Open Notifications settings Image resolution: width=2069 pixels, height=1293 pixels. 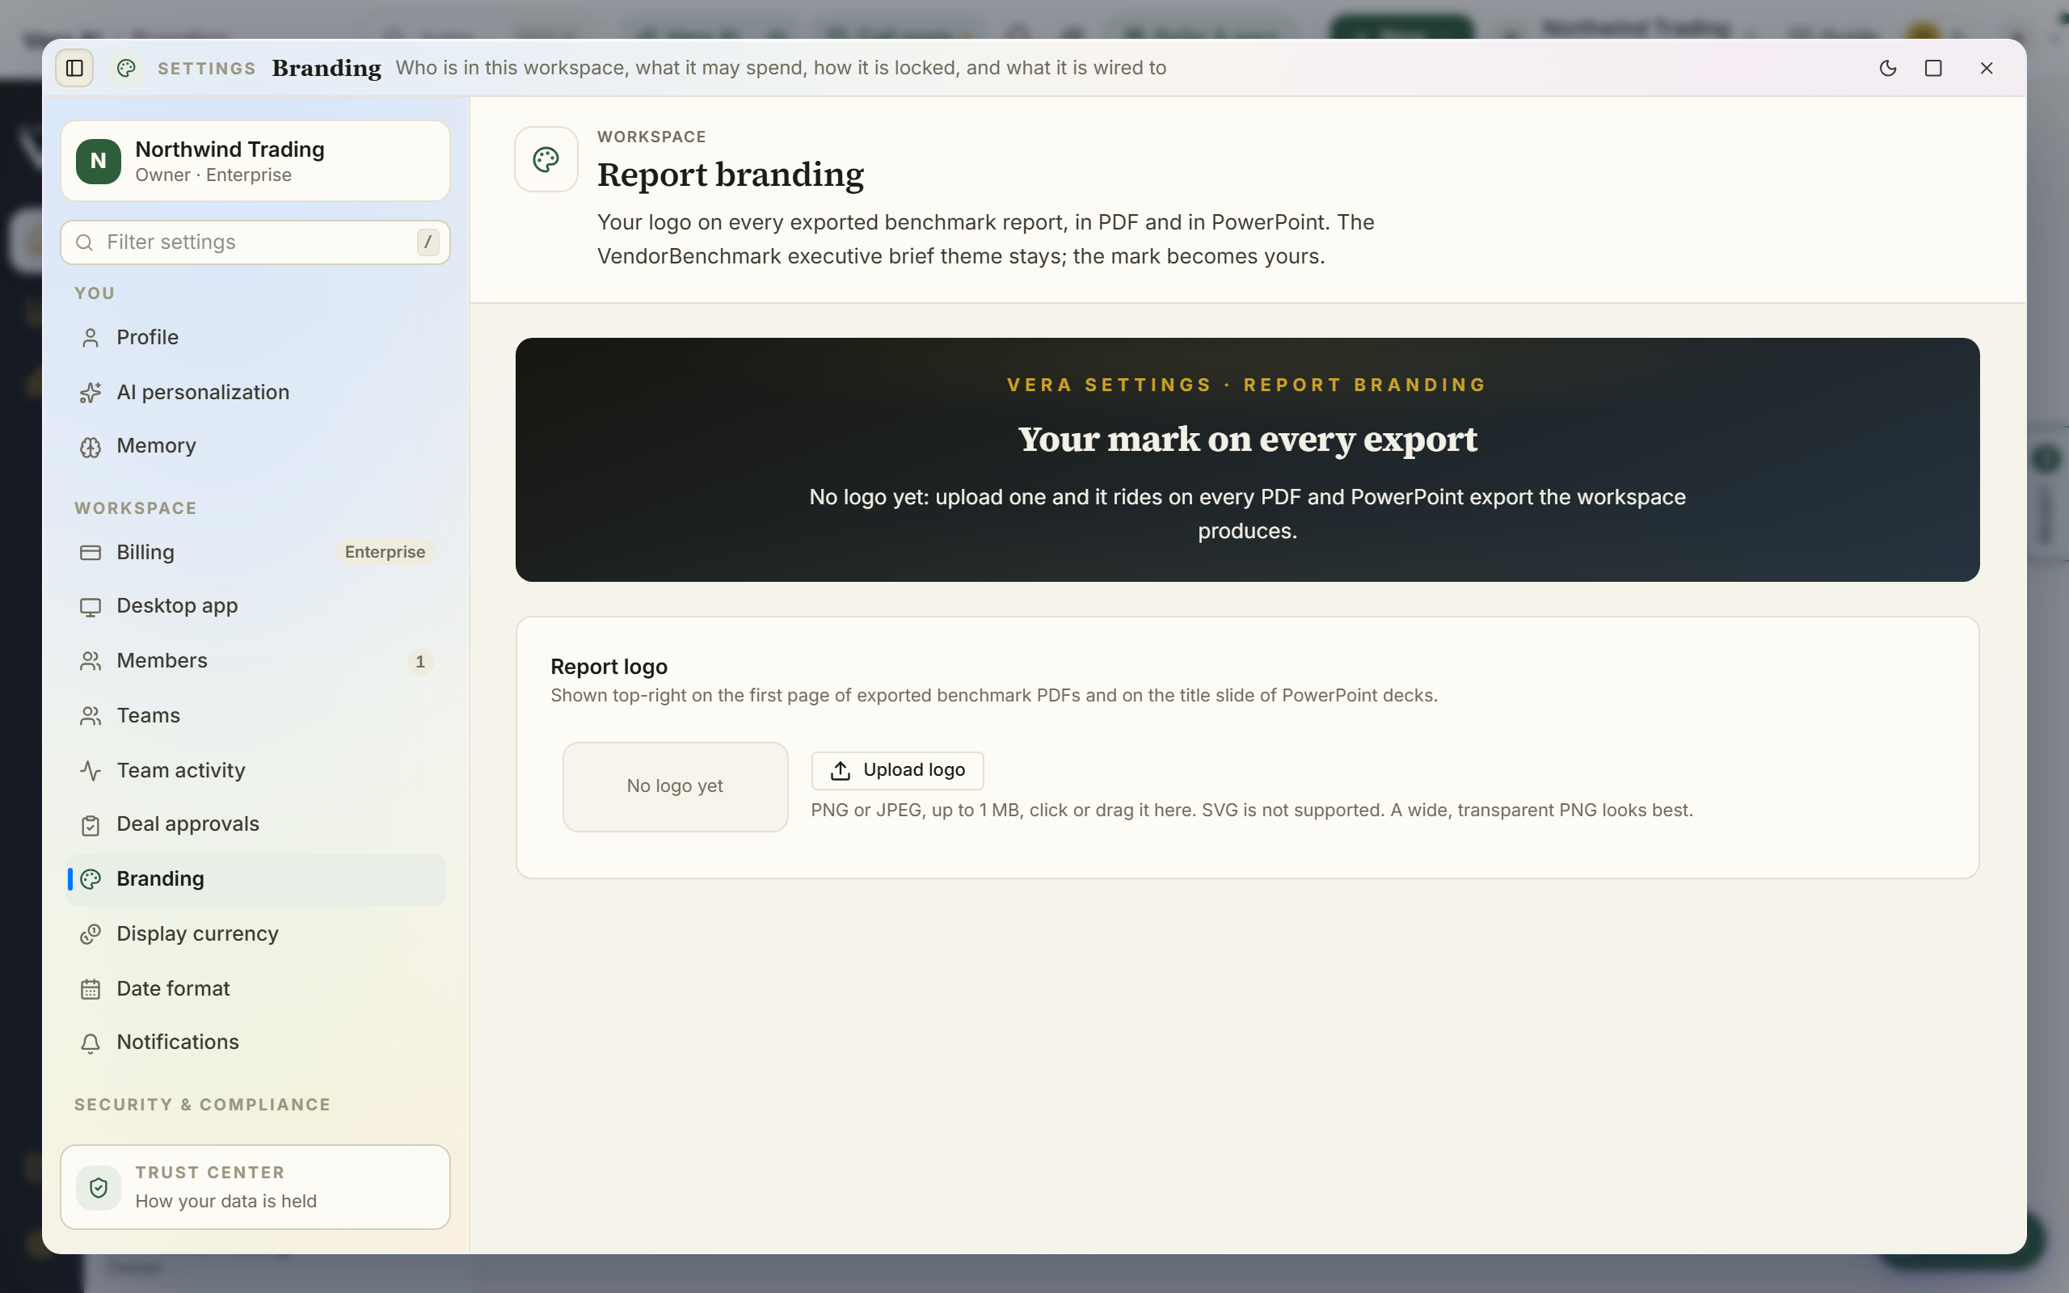[x=255, y=1042]
